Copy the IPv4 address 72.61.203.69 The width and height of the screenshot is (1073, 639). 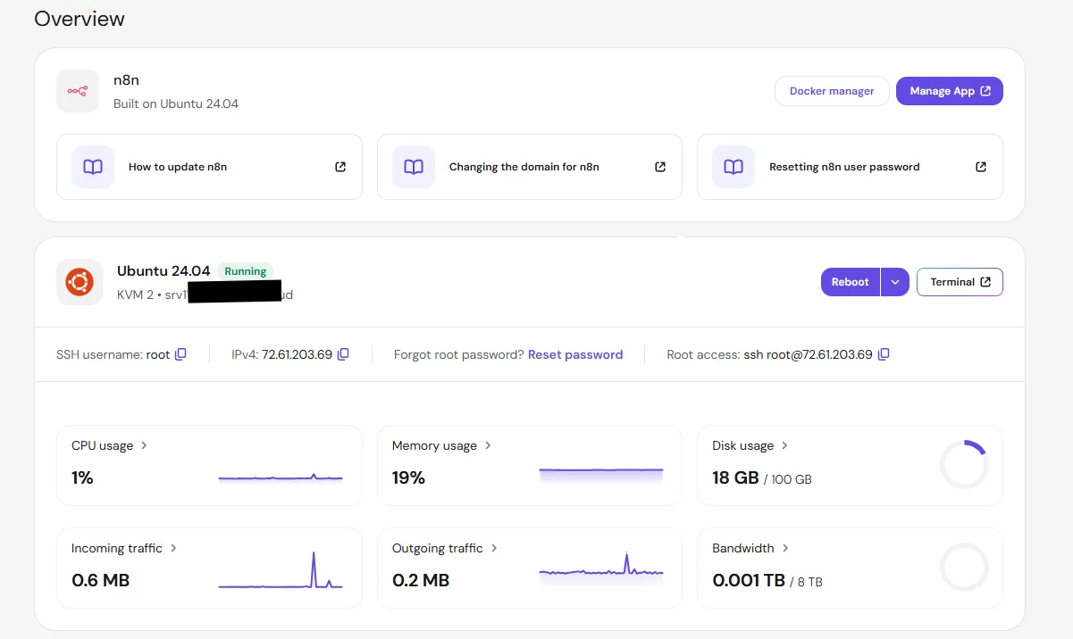click(343, 354)
